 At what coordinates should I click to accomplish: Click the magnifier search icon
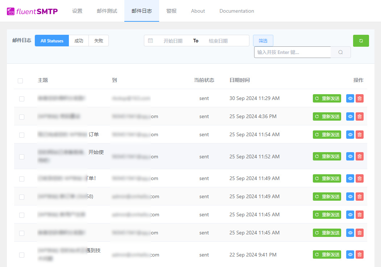click(x=340, y=52)
